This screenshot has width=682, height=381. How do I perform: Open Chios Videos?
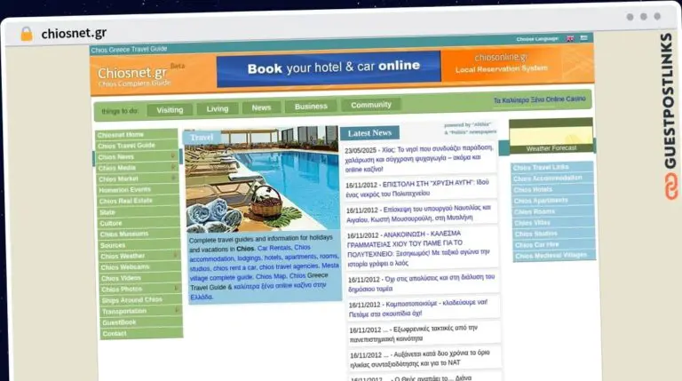[141, 278]
